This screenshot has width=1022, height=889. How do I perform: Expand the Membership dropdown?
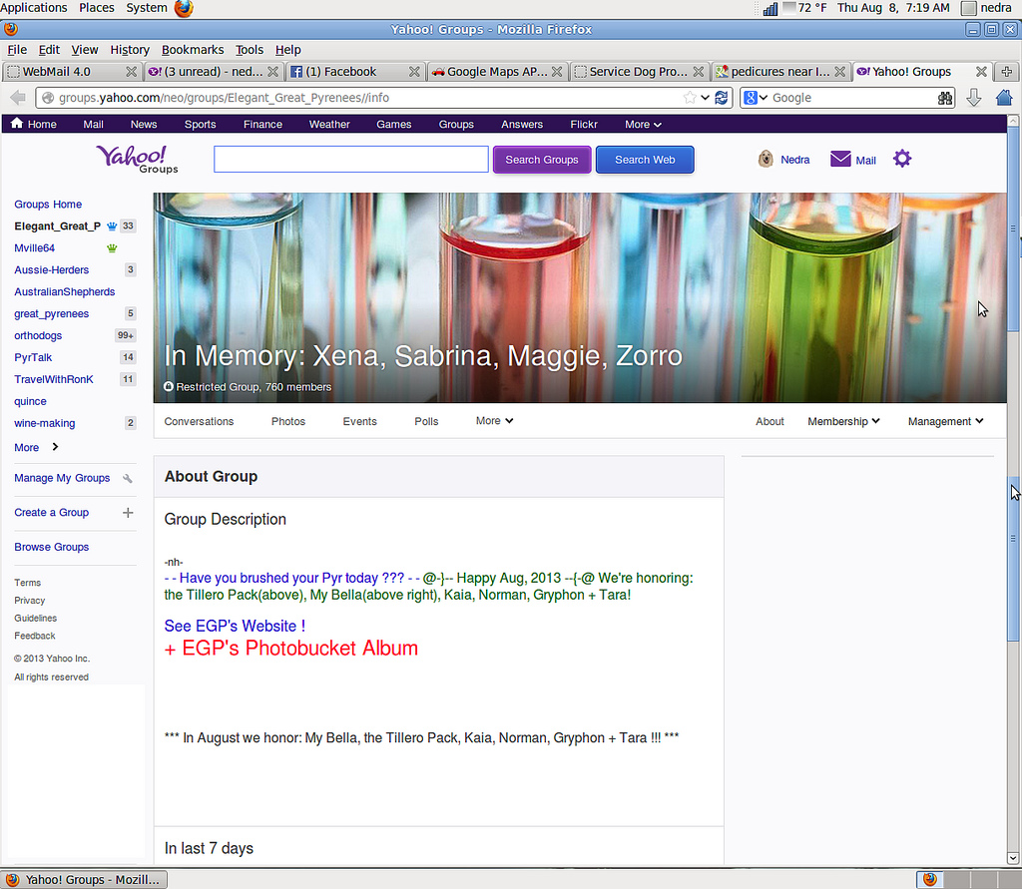click(x=843, y=421)
